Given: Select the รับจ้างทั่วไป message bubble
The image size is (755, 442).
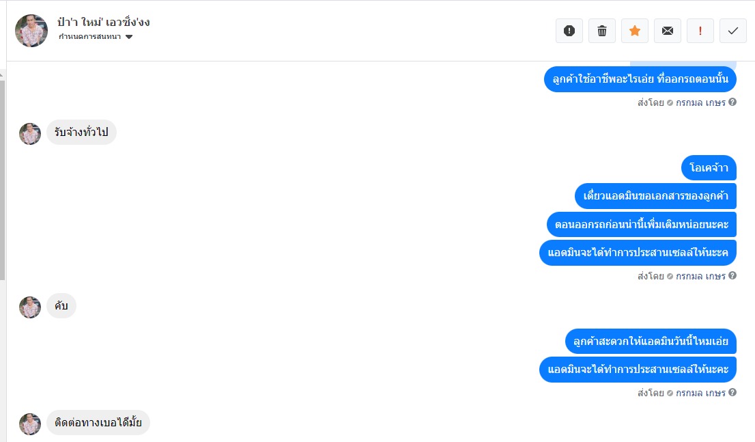Looking at the screenshot, I should pyautogui.click(x=81, y=132).
